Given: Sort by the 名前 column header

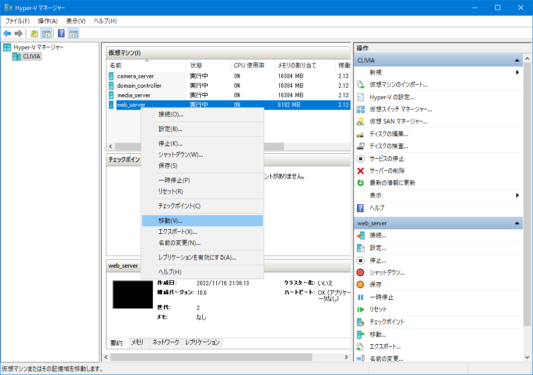Looking at the screenshot, I should (x=147, y=65).
